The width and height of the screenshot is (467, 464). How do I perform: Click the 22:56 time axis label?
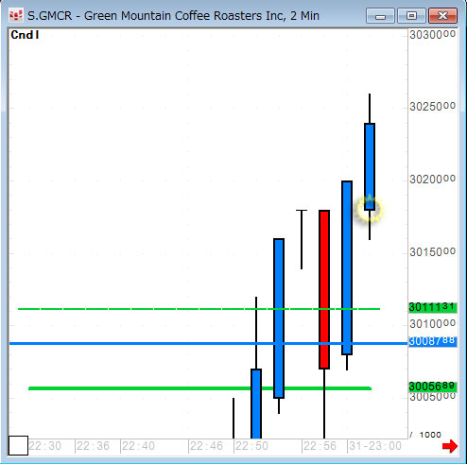[320, 446]
